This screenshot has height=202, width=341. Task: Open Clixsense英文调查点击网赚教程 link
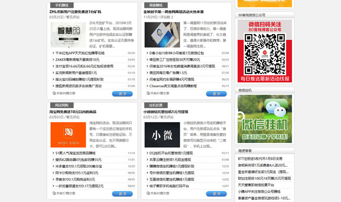(173, 86)
